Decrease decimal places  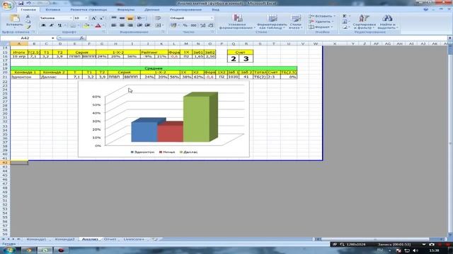[211, 25]
